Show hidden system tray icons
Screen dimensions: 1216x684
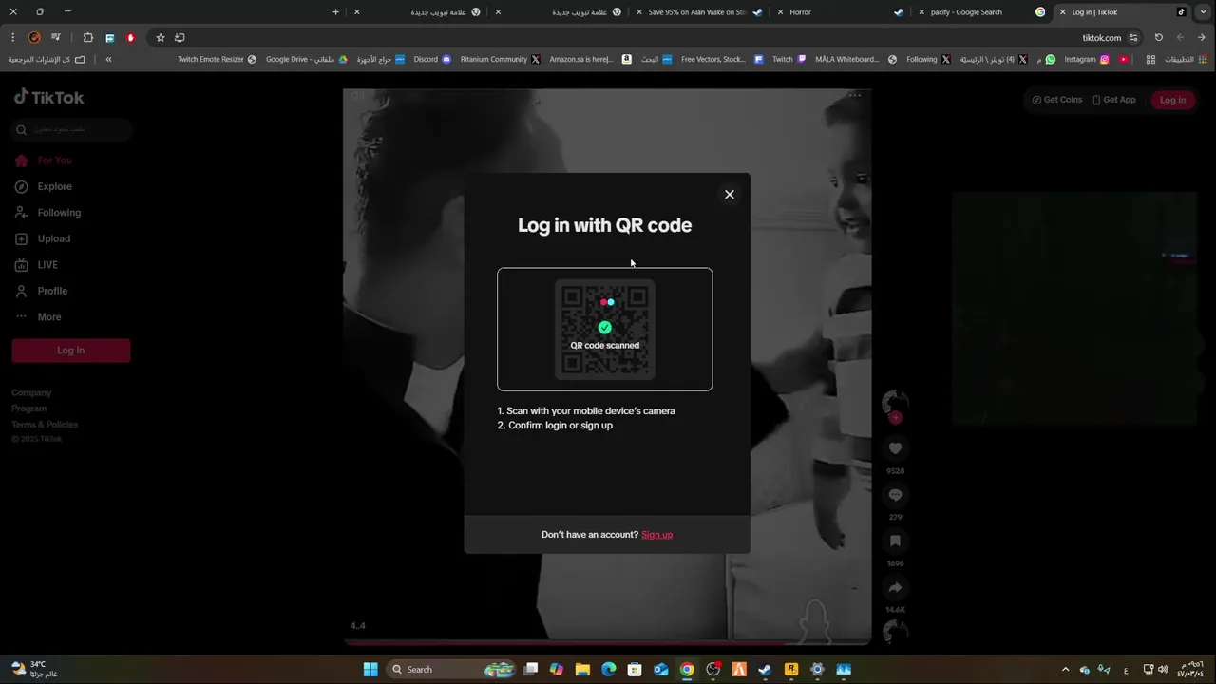(1065, 670)
